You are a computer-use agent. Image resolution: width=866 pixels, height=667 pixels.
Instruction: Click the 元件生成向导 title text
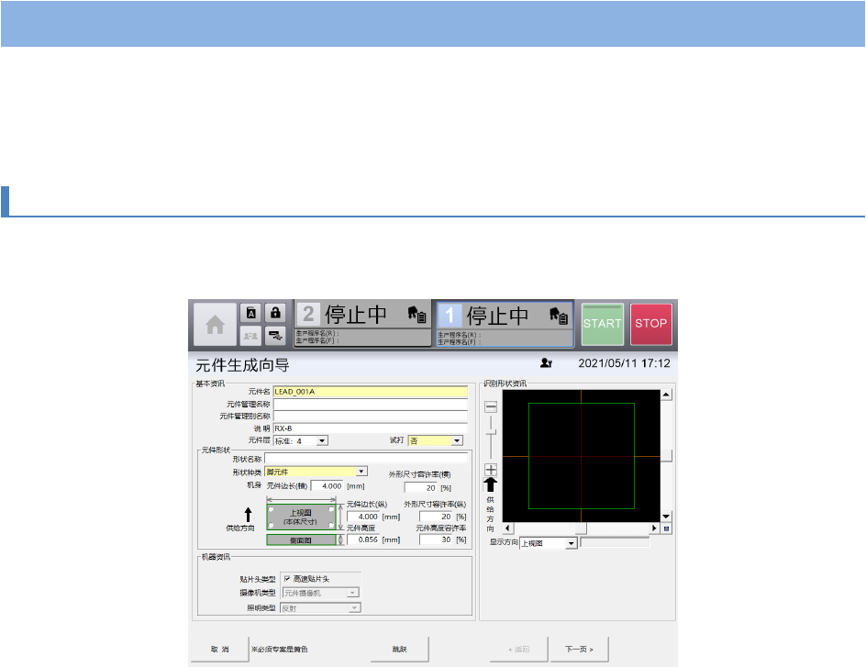click(242, 365)
